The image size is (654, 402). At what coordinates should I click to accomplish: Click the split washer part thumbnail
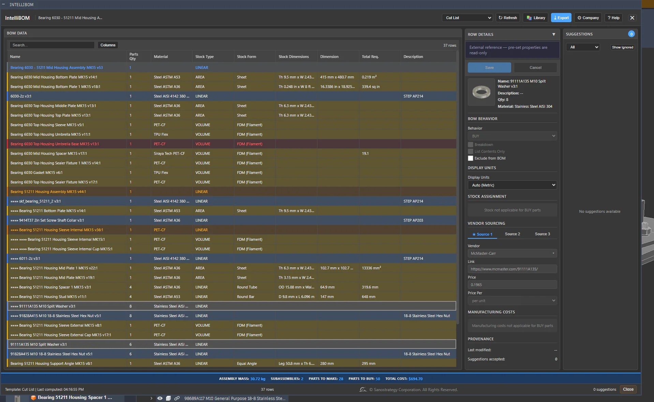click(x=481, y=92)
